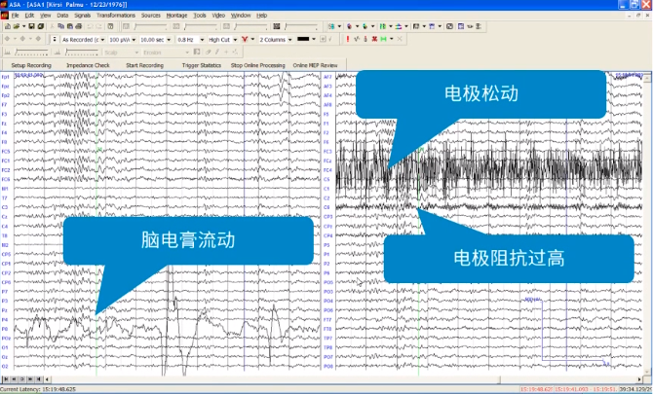The image size is (653, 394).
Task: Click the ASA application icon in title bar
Action: coord(4,5)
